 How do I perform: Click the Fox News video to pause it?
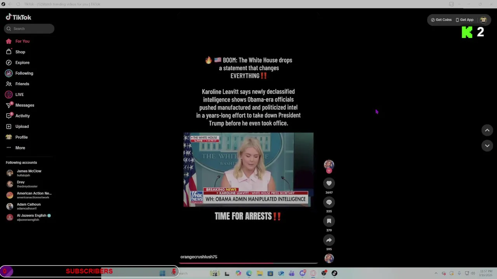(248, 170)
